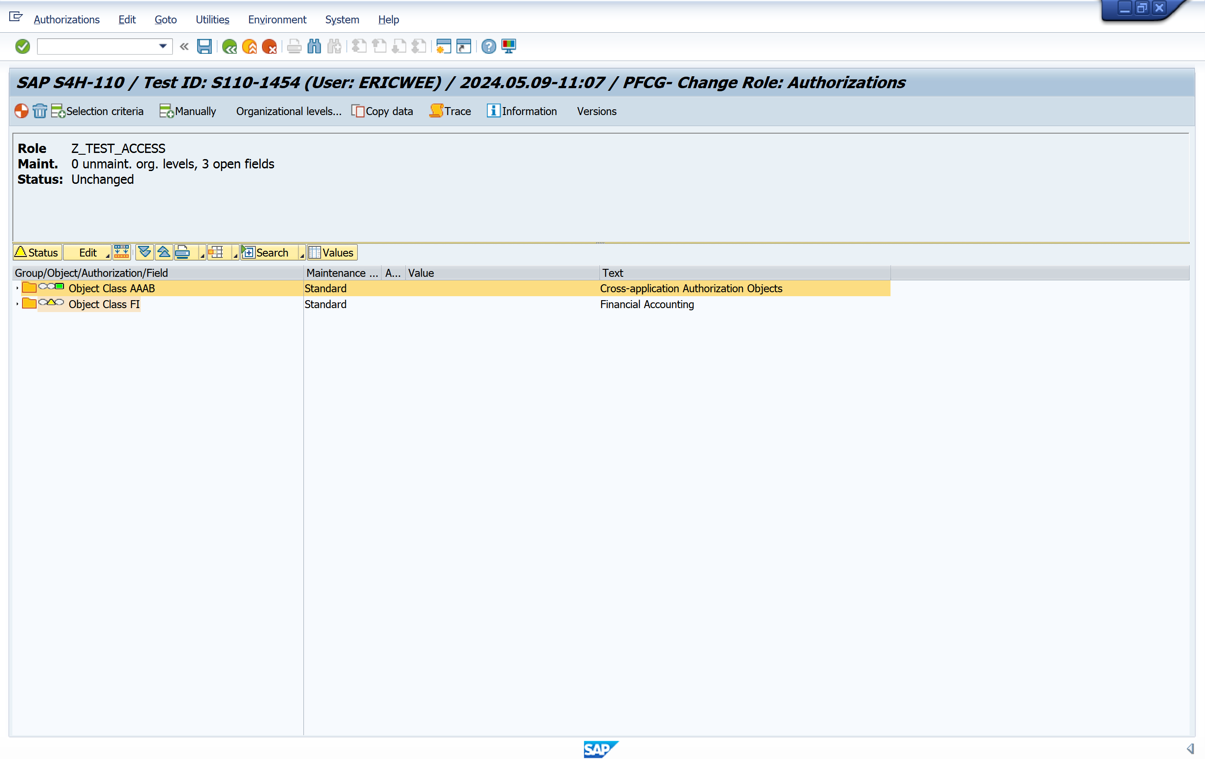Click the Customize local layout monitor icon
Screen dimensions: 1205x759
(509, 46)
